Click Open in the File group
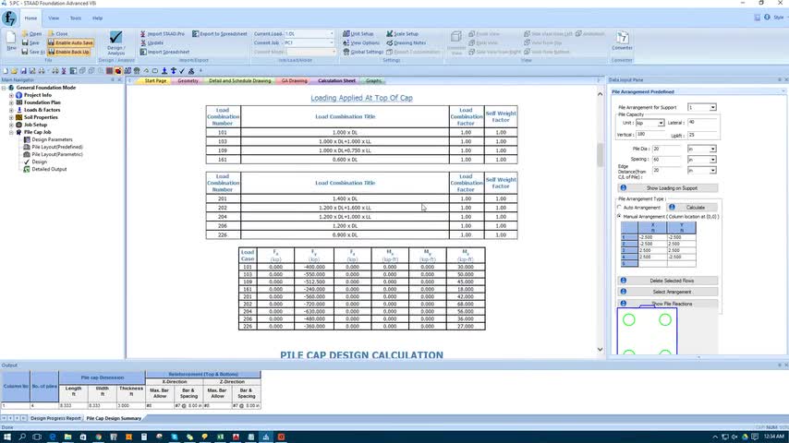Viewport: 789px width, 443px height. coord(31,34)
